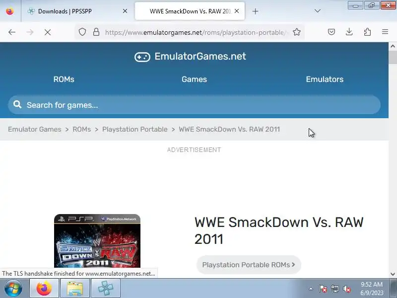
Task: Open the tracking protection shield icon
Action: tap(82, 32)
